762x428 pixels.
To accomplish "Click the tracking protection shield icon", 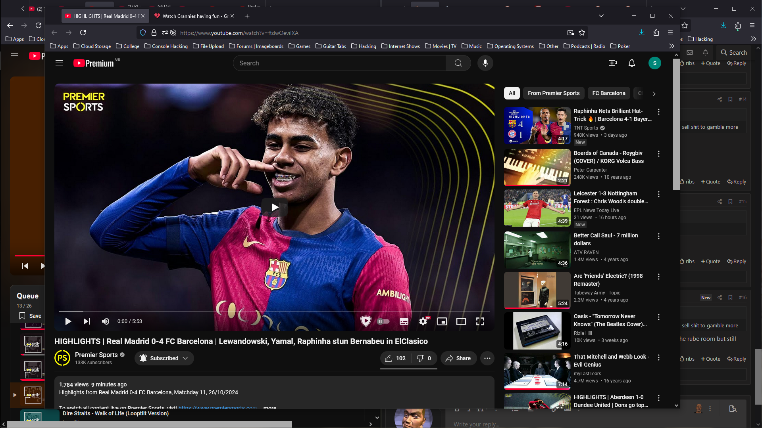I will coord(143,33).
